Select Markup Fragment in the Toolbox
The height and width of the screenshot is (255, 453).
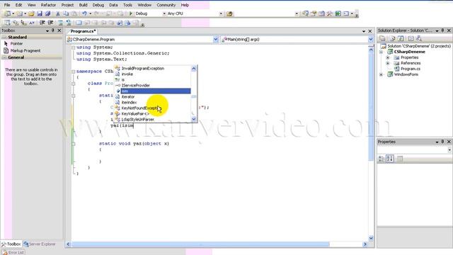click(25, 50)
